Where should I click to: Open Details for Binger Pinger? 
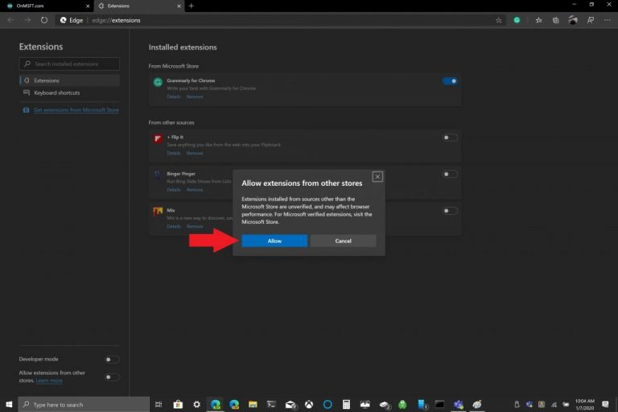174,190
